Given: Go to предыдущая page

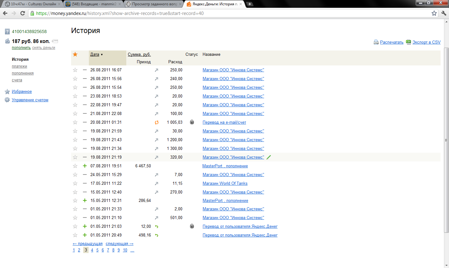Looking at the screenshot, I should [88, 244].
